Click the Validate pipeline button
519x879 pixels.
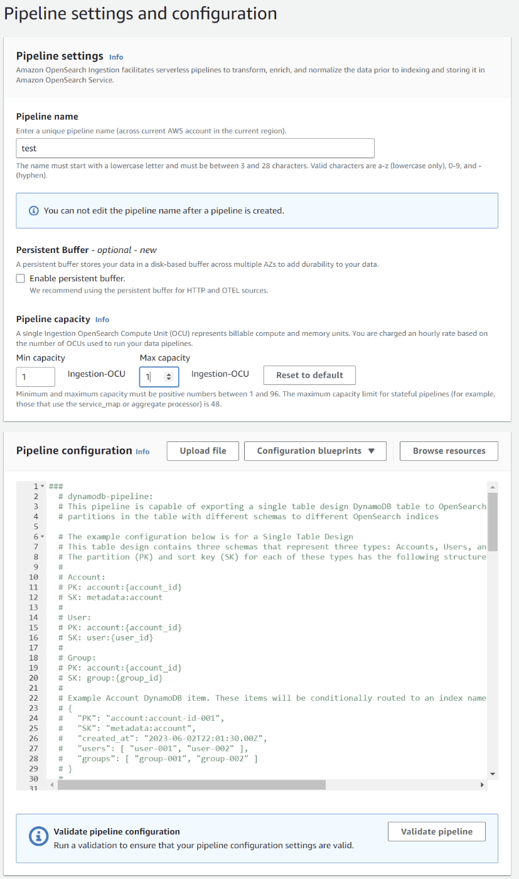tap(437, 831)
